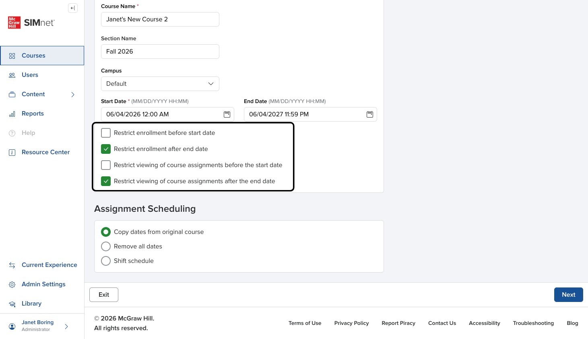Uncheck Restrict enrollment after end date

click(x=106, y=149)
